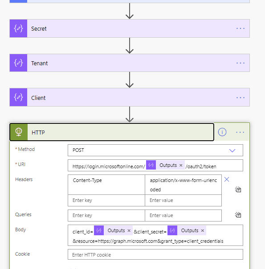The width and height of the screenshot is (265, 269).
Task: Click the &resource=https://graph.microsoft.com Body text
Action: tap(114, 241)
